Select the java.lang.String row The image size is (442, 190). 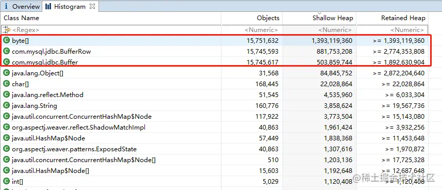(x=214, y=106)
